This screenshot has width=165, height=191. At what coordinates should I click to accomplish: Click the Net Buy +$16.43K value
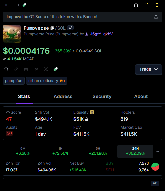[78, 170]
